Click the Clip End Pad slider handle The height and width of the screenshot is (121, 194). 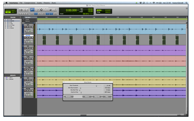pos(81,92)
